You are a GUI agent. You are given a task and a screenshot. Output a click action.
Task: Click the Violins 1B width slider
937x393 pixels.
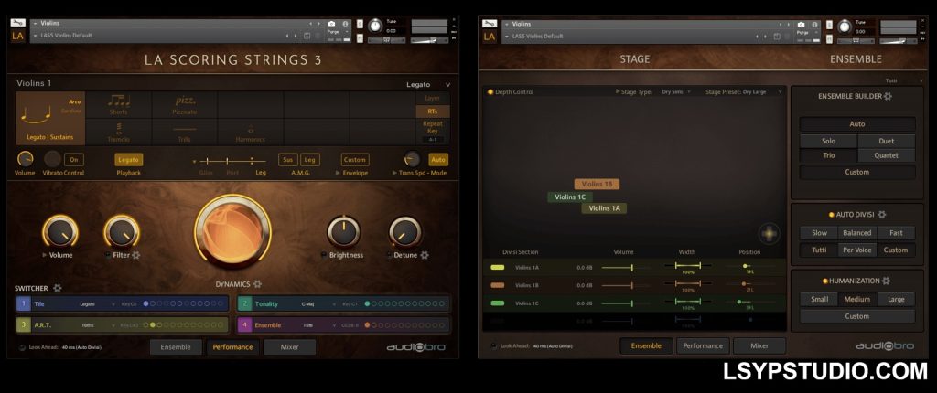tap(687, 283)
